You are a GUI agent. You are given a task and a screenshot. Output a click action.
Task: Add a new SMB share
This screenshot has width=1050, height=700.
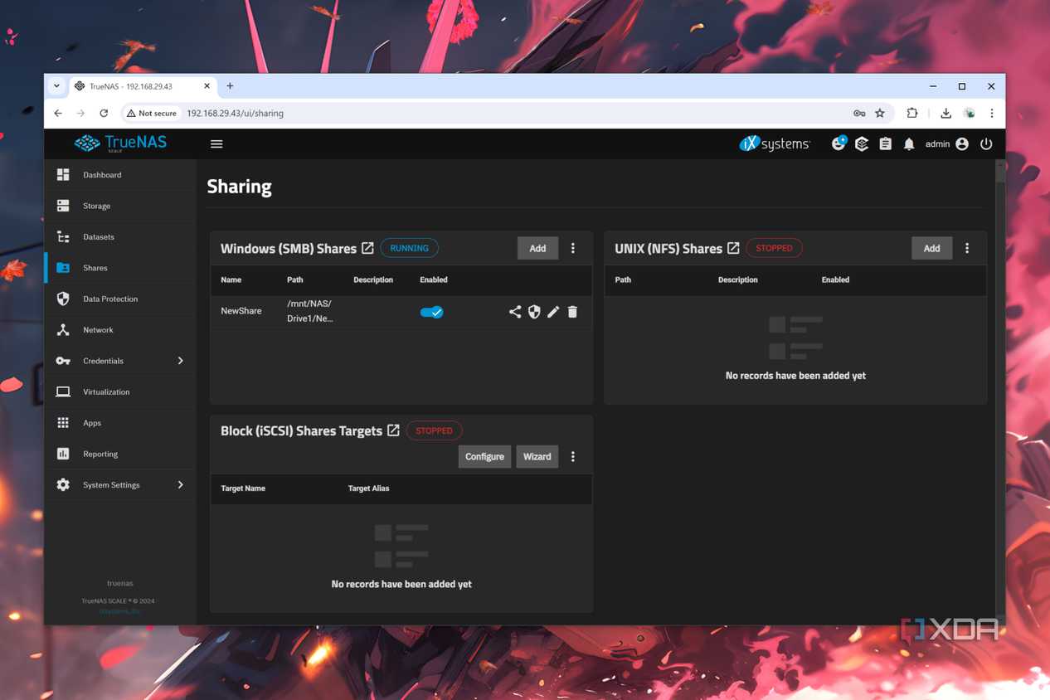pos(537,248)
